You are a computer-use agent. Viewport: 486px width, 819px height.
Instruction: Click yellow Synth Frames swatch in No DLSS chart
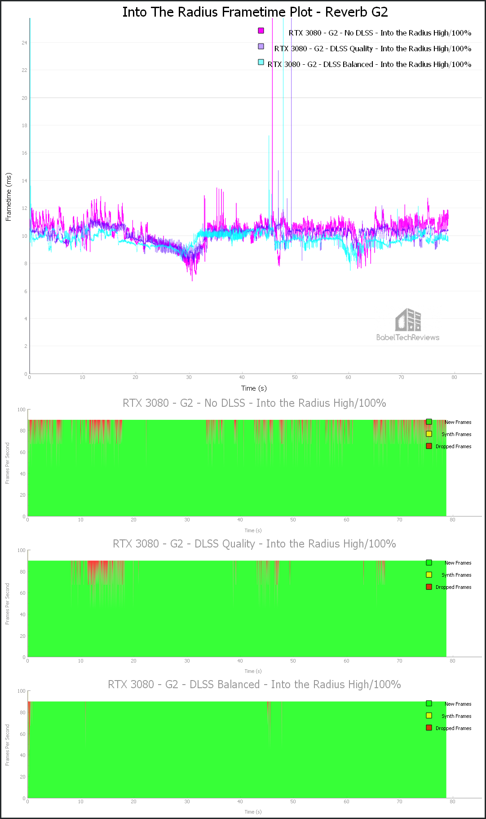click(429, 434)
